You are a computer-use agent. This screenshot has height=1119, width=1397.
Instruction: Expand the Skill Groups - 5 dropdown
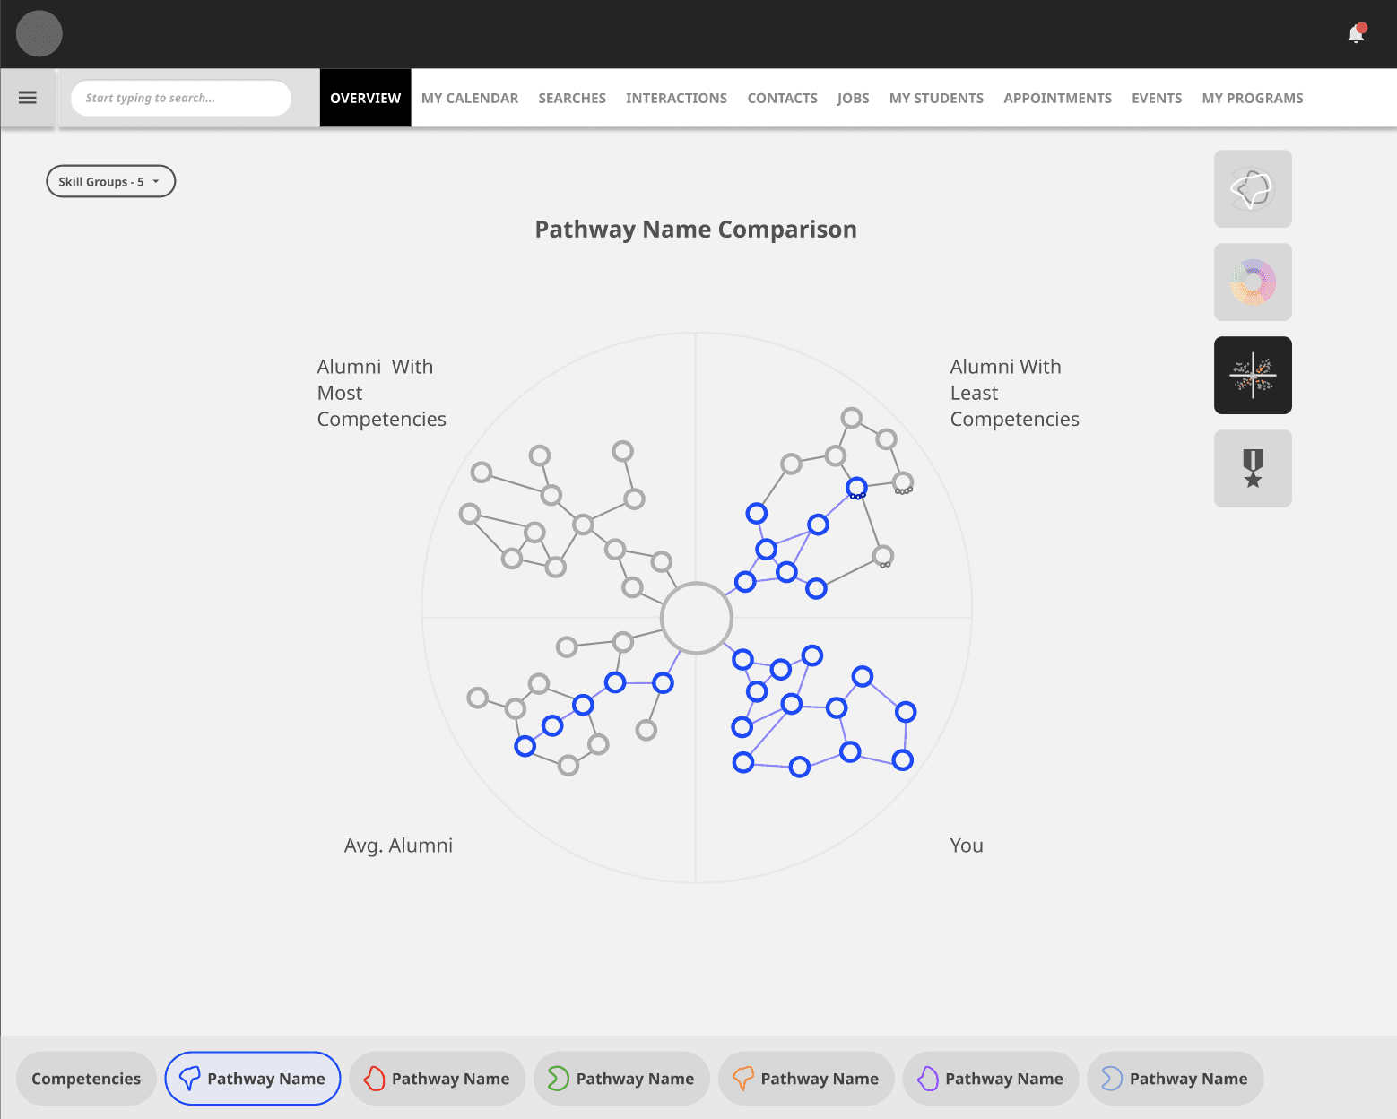click(111, 182)
